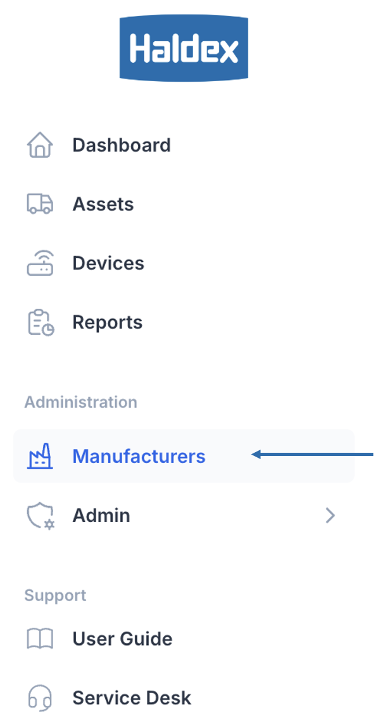This screenshot has height=728, width=385.
Task: Click the Service Desk headset icon
Action: pyautogui.click(x=40, y=698)
